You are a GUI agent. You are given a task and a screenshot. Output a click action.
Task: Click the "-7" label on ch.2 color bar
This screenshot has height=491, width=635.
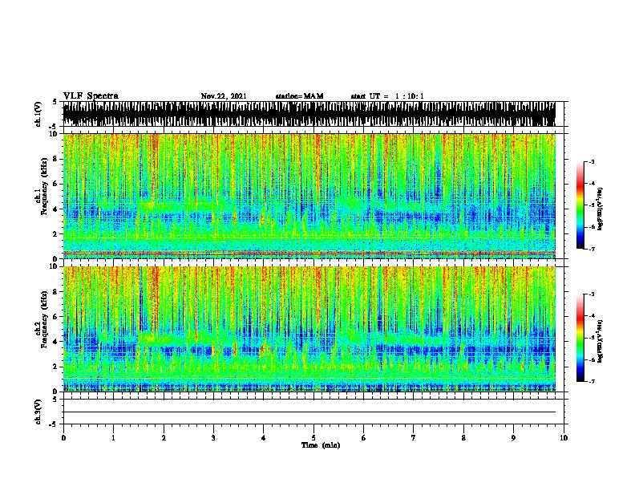[591, 381]
